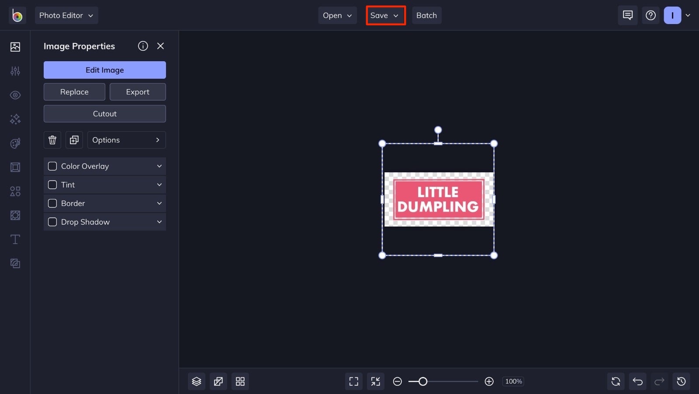Open the Frames tool in sidebar
699x394 pixels.
coord(15,167)
